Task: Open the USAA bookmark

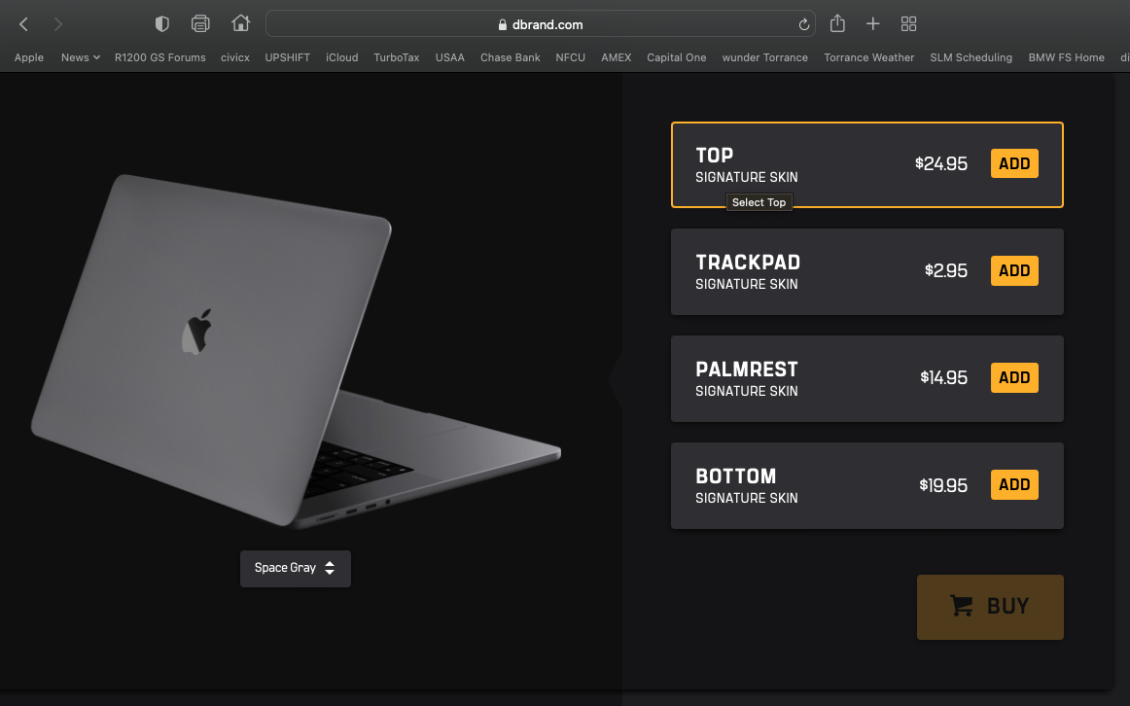Action: click(x=449, y=57)
